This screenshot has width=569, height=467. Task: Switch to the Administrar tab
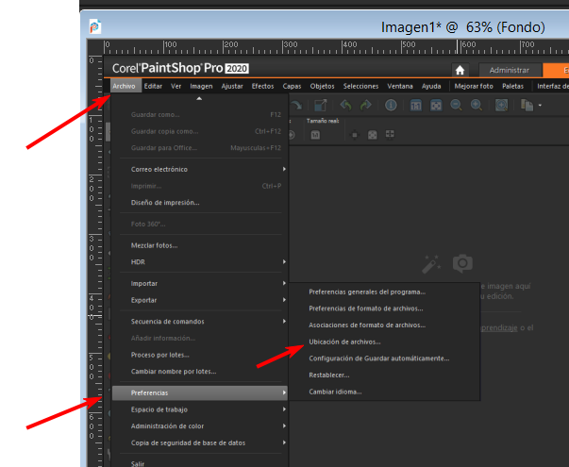pos(510,70)
